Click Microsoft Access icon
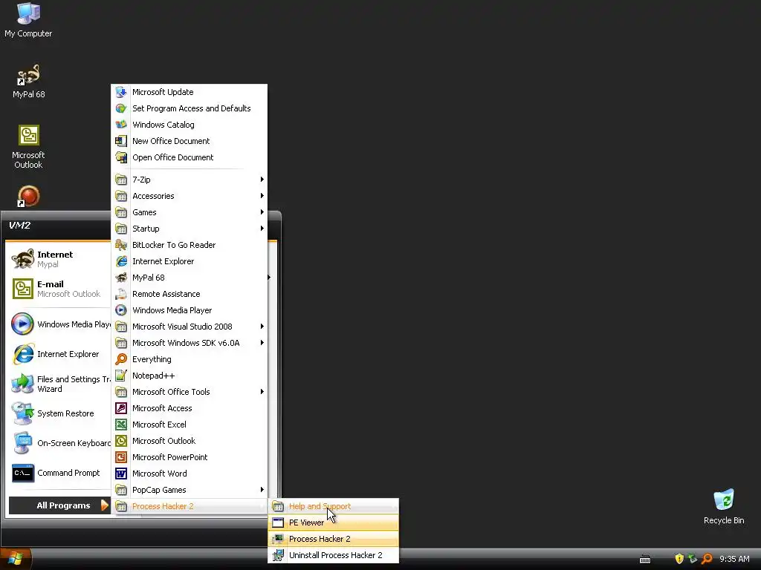The image size is (761, 570). [x=121, y=408]
